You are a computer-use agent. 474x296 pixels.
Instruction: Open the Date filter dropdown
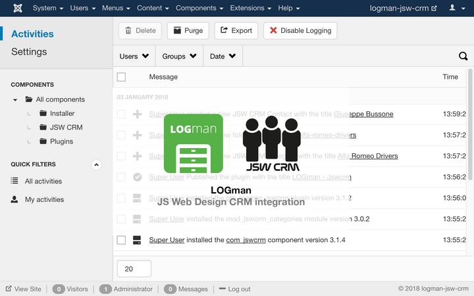point(223,56)
